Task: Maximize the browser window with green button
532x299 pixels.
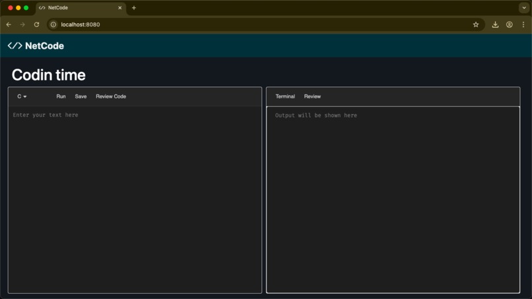Action: pyautogui.click(x=26, y=8)
